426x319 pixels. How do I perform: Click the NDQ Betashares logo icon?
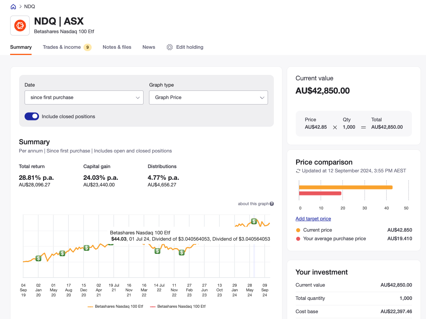pyautogui.click(x=20, y=25)
